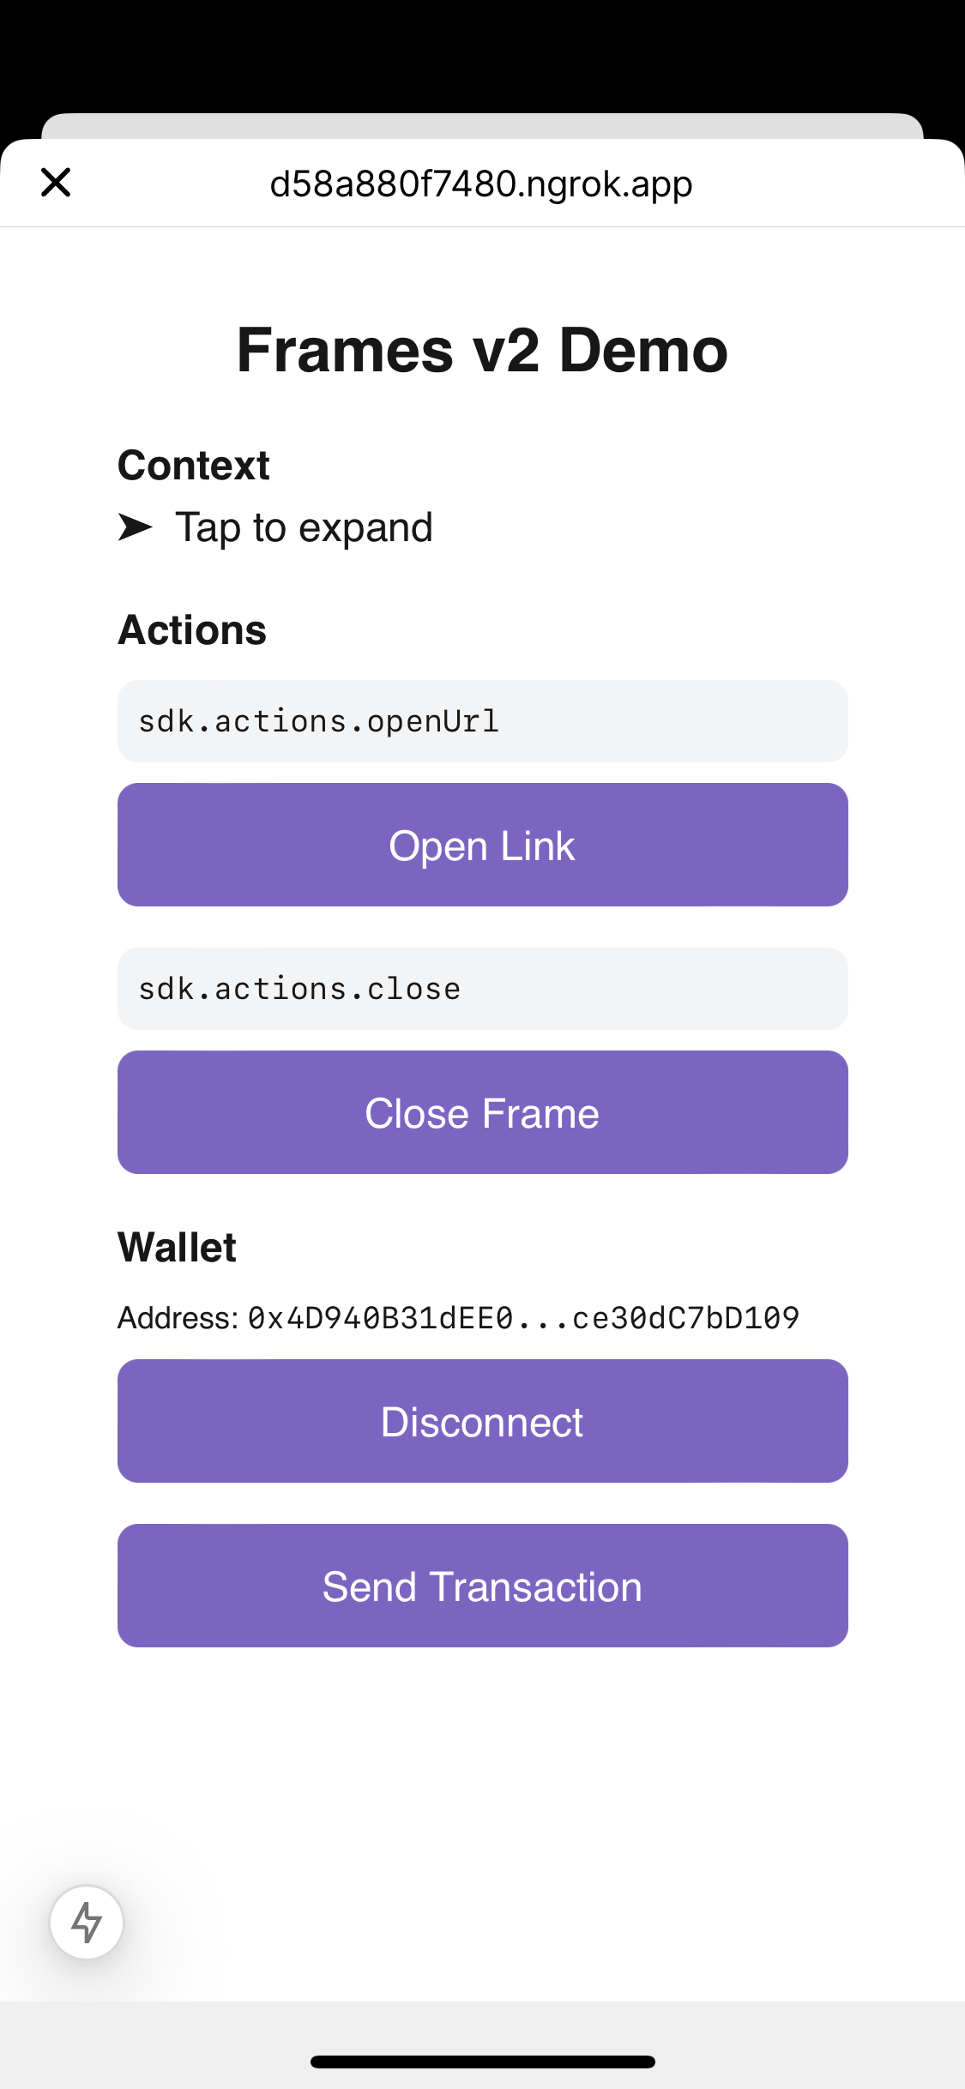The width and height of the screenshot is (965, 2089).
Task: Click the sdk.actions.openUrl code block
Action: 482,721
